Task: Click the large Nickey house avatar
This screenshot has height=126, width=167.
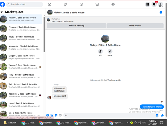Action: (x=105, y=39)
